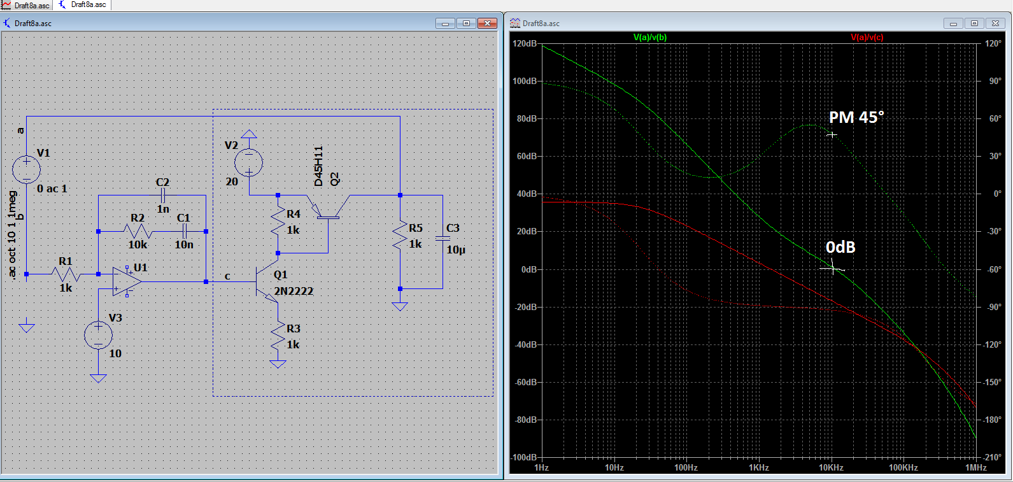
Task: Click the 'R4' reference designator label
Action: click(x=294, y=214)
